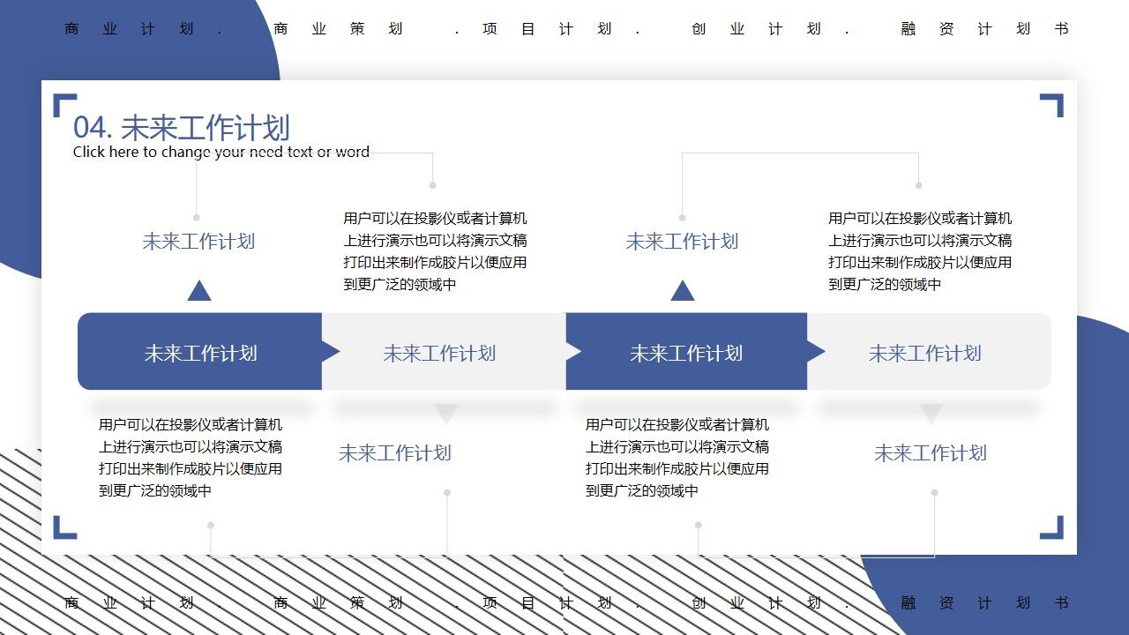Image resolution: width=1129 pixels, height=635 pixels.
Task: Click the top-left blue corner bracket
Action: pyautogui.click(x=62, y=106)
